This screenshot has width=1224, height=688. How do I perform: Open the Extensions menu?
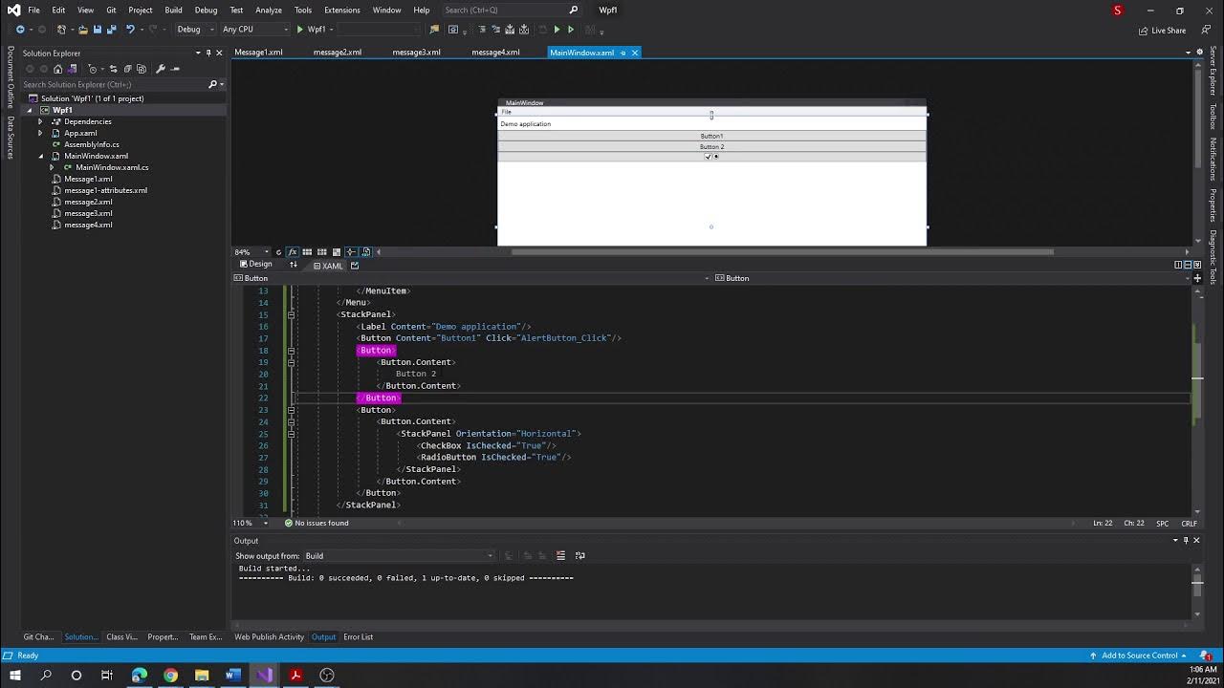(341, 10)
